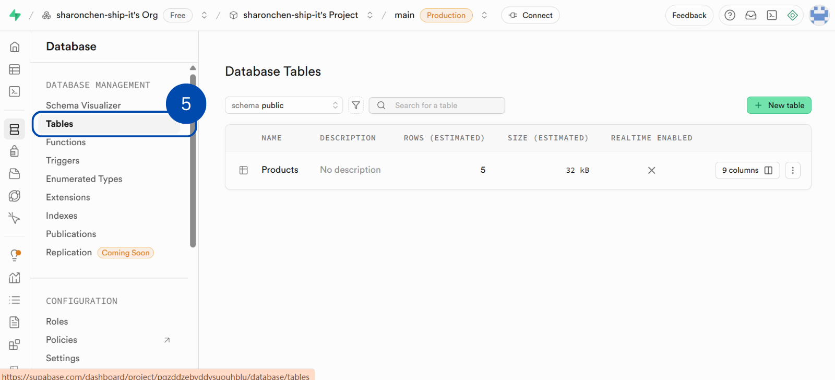Open the Table Editor sidebar icon
This screenshot has width=835, height=380.
pyautogui.click(x=15, y=69)
